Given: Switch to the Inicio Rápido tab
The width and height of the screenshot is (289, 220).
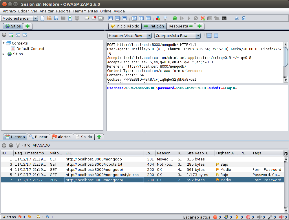Looking at the screenshot, I should (x=125, y=26).
